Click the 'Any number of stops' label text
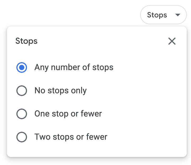The image size is (191, 165). pos(74,67)
